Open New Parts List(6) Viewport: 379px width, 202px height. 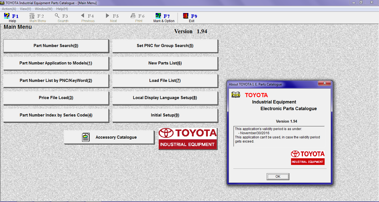165,63
